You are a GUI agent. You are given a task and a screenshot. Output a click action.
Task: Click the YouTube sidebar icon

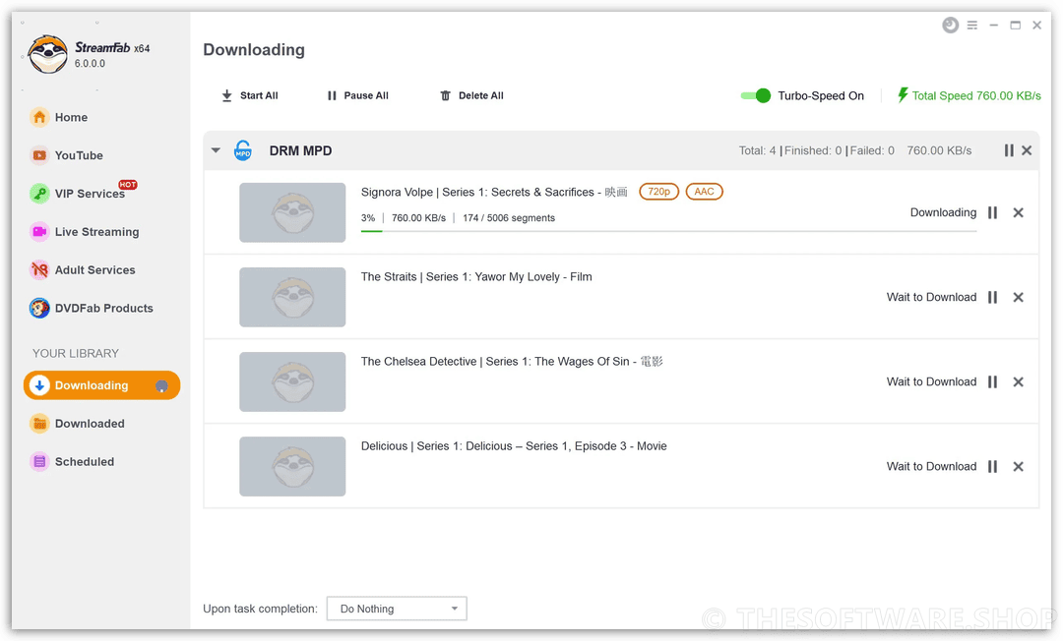(x=39, y=155)
